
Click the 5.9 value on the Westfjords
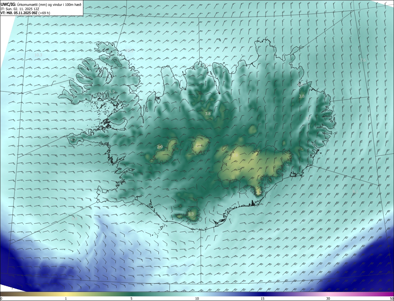click(x=112, y=92)
